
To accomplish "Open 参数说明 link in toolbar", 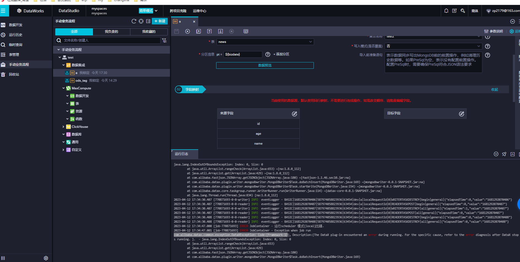I will [494, 31].
